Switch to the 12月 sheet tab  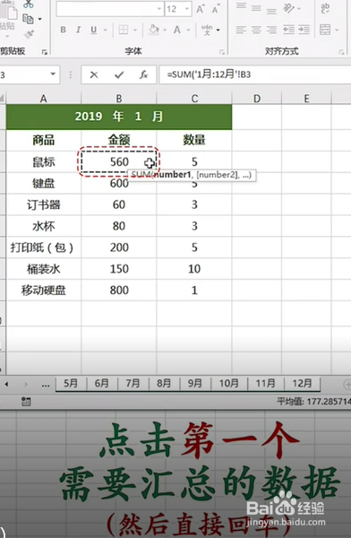click(302, 383)
